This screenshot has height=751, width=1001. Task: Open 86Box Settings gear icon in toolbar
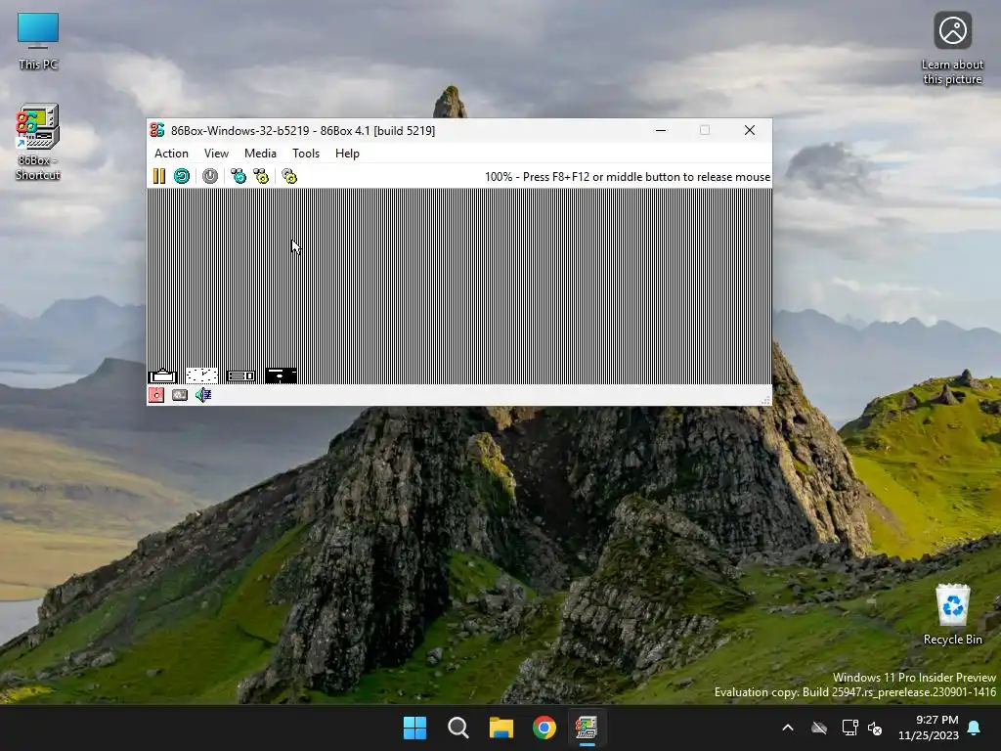(289, 176)
